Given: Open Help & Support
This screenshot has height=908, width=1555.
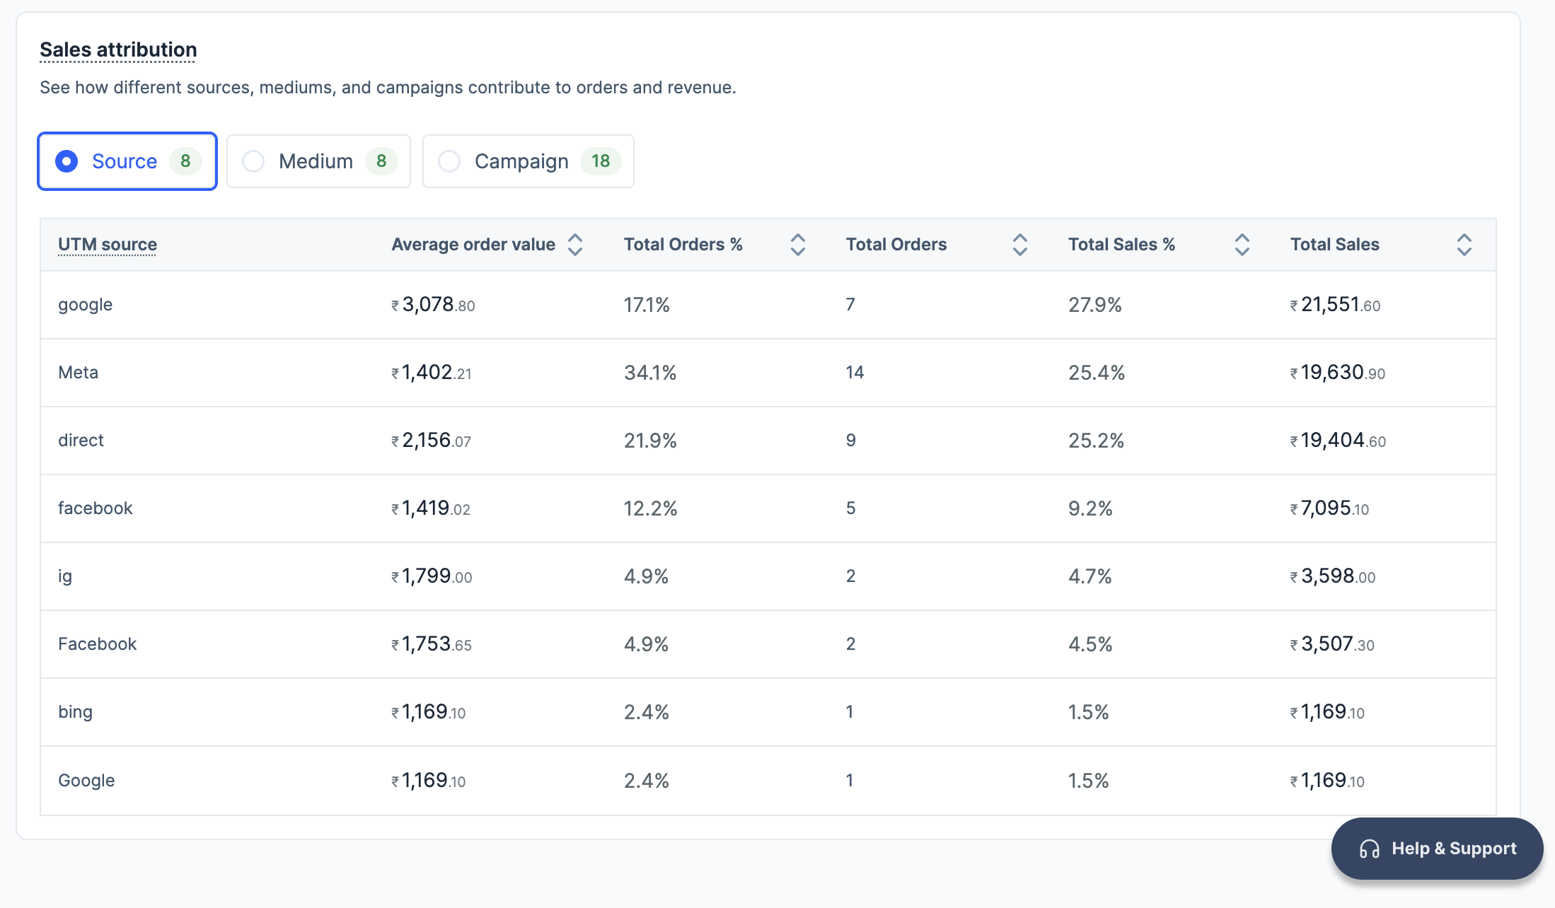Looking at the screenshot, I should click(x=1437, y=848).
